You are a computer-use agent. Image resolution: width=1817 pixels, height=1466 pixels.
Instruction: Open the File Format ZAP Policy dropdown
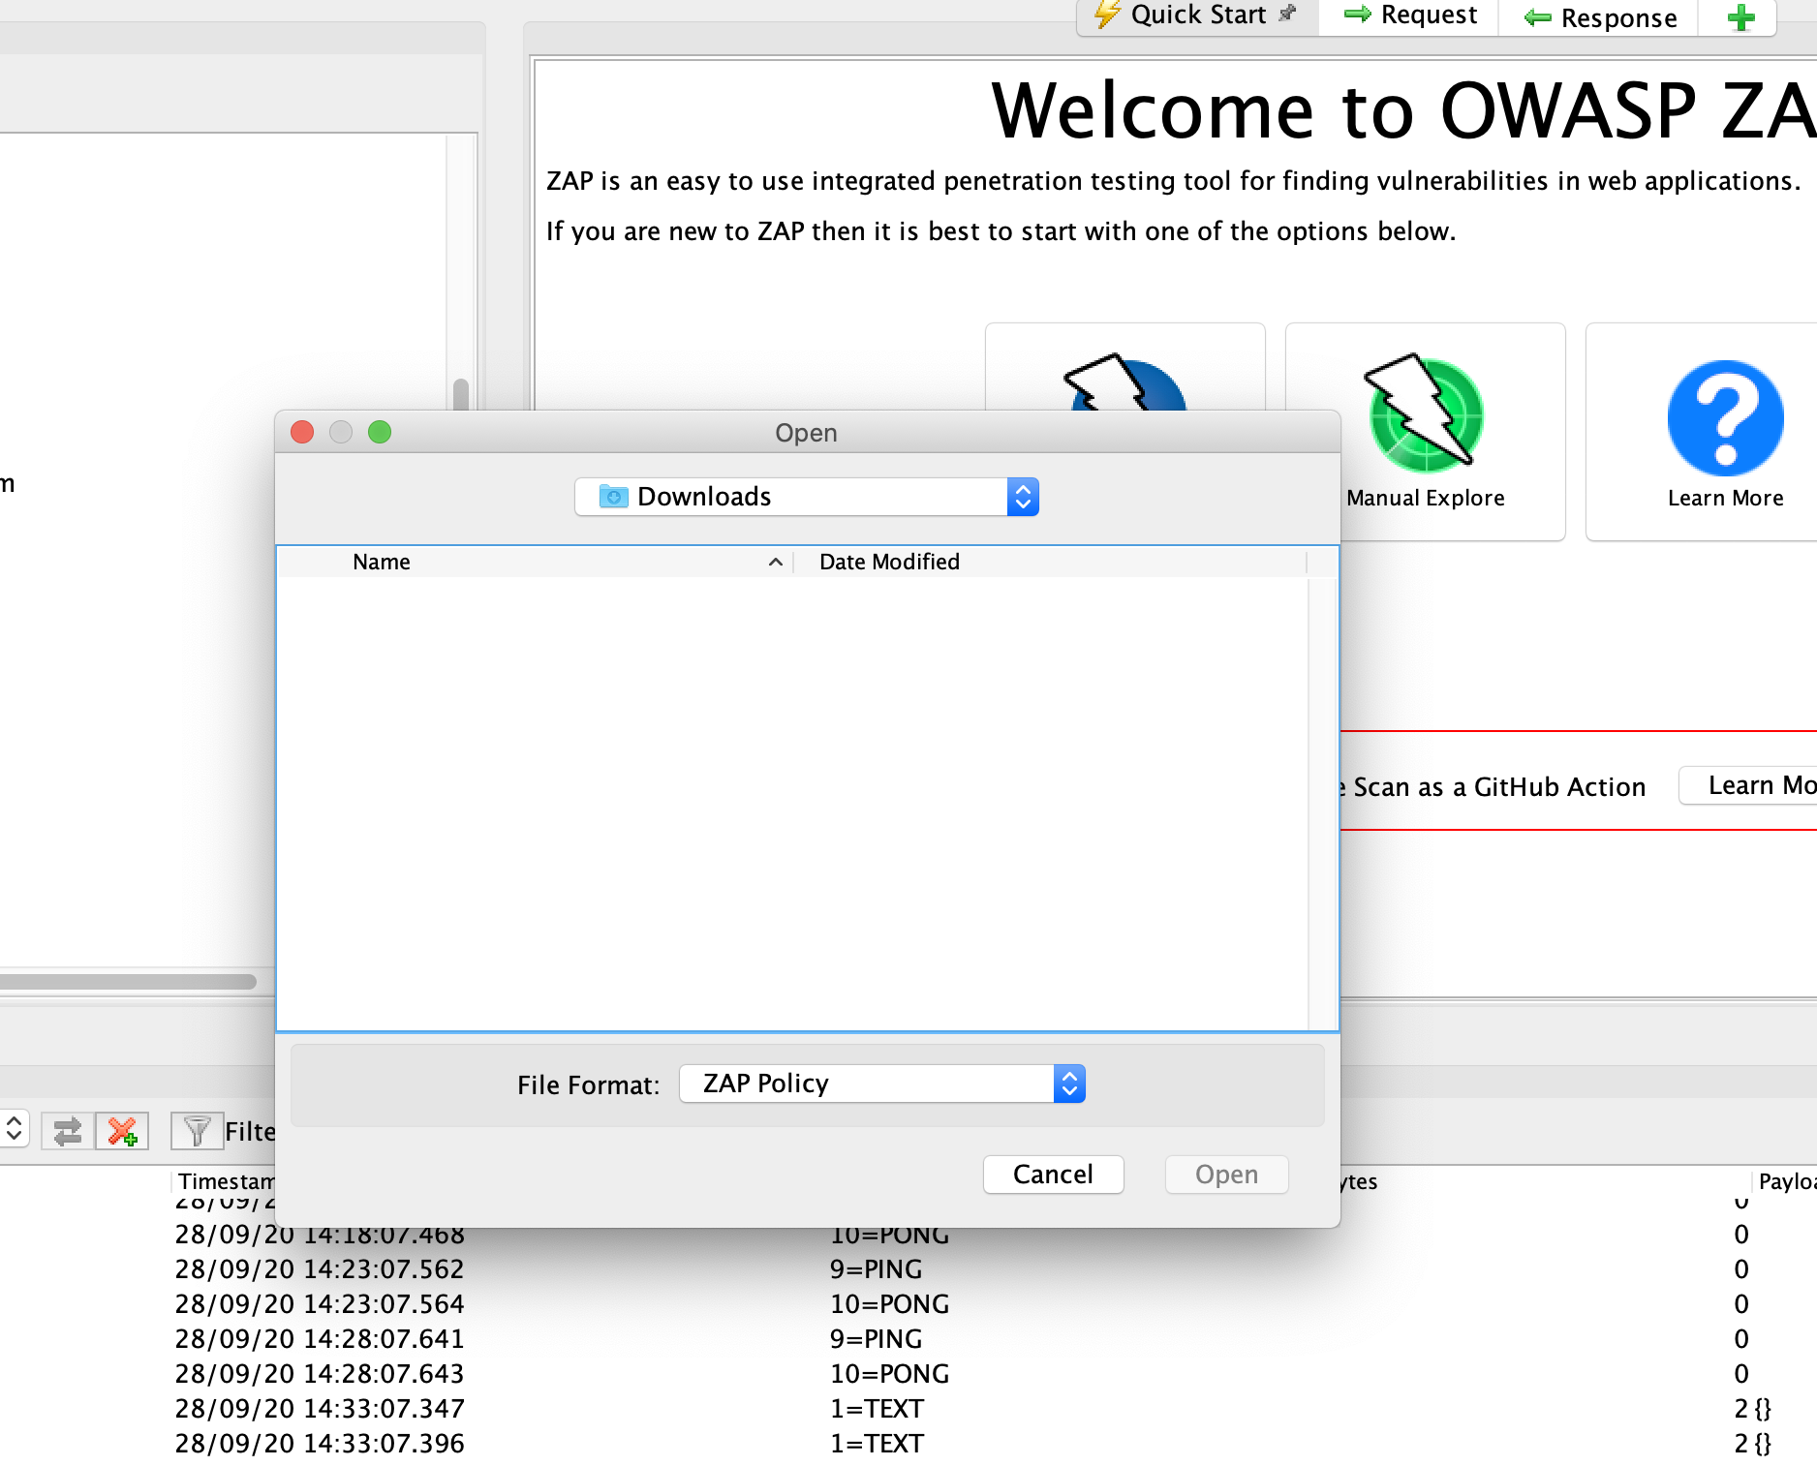[x=881, y=1084]
